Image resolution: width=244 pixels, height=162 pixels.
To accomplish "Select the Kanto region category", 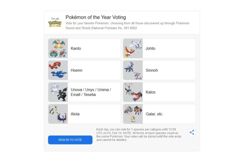I will [x=76, y=49].
